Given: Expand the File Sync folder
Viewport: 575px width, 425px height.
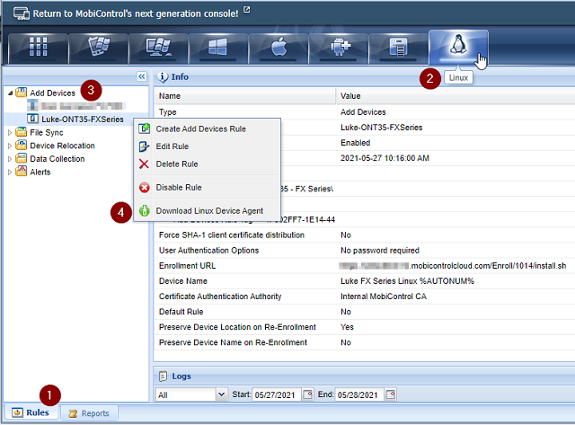Looking at the screenshot, I should pos(10,132).
